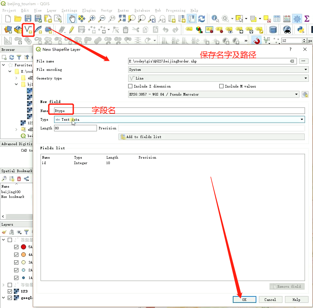
Task: Toggle visibility of 2A layer category
Action: (x=16, y=270)
